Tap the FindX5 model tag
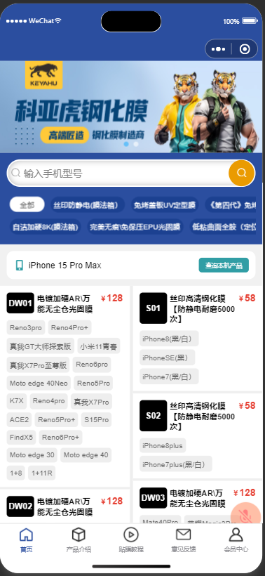 (21, 437)
